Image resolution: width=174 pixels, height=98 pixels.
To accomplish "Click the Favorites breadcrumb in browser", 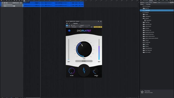I will tap(148, 4).
